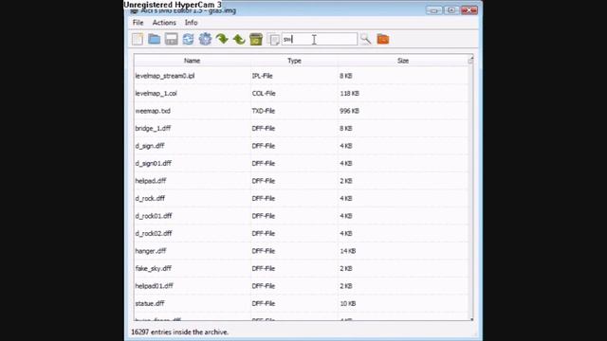Select the bridge_1.dff entry

pyautogui.click(x=153, y=129)
